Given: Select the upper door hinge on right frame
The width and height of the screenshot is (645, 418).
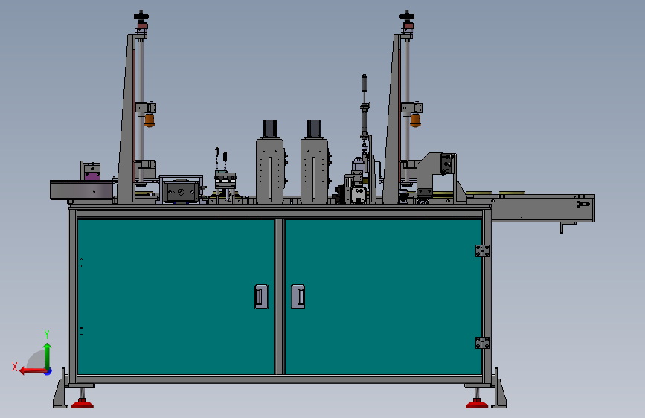Looking at the screenshot, I should pos(482,251).
